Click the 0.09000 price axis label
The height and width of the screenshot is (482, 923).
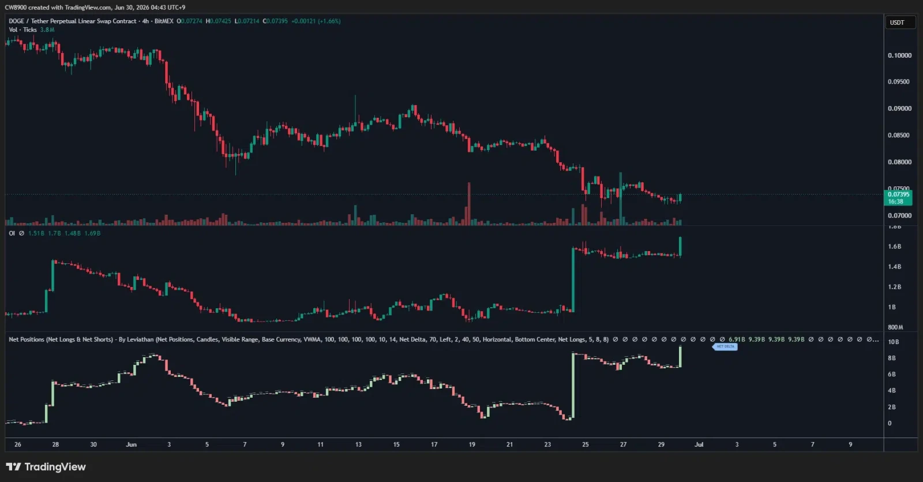[899, 109]
